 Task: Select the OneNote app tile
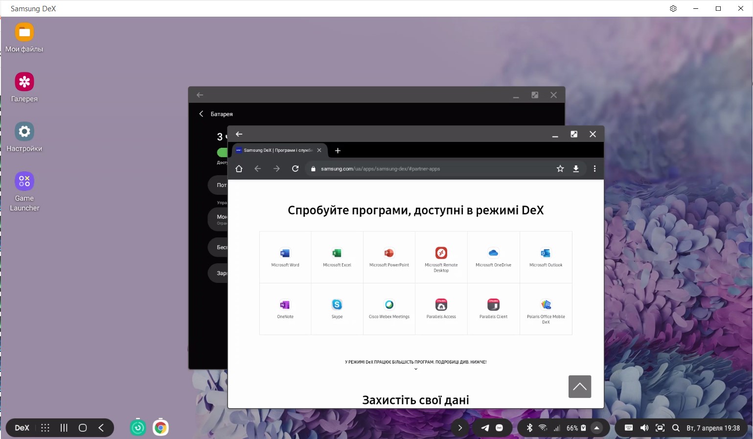click(x=285, y=309)
